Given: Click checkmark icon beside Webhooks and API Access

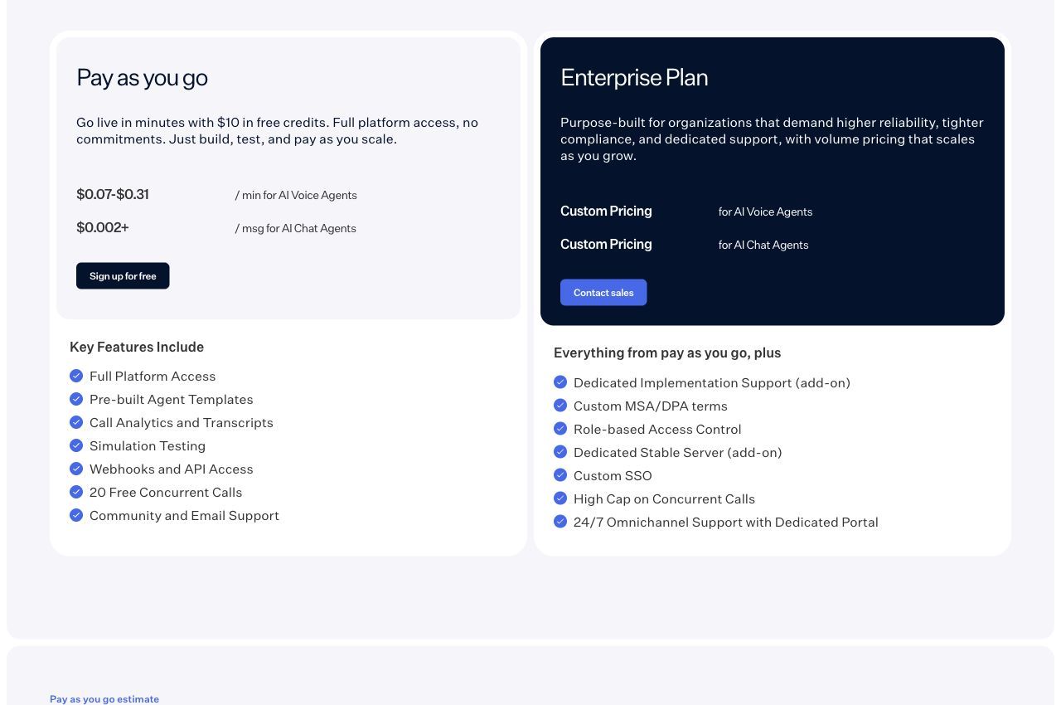Looking at the screenshot, I should 76,469.
